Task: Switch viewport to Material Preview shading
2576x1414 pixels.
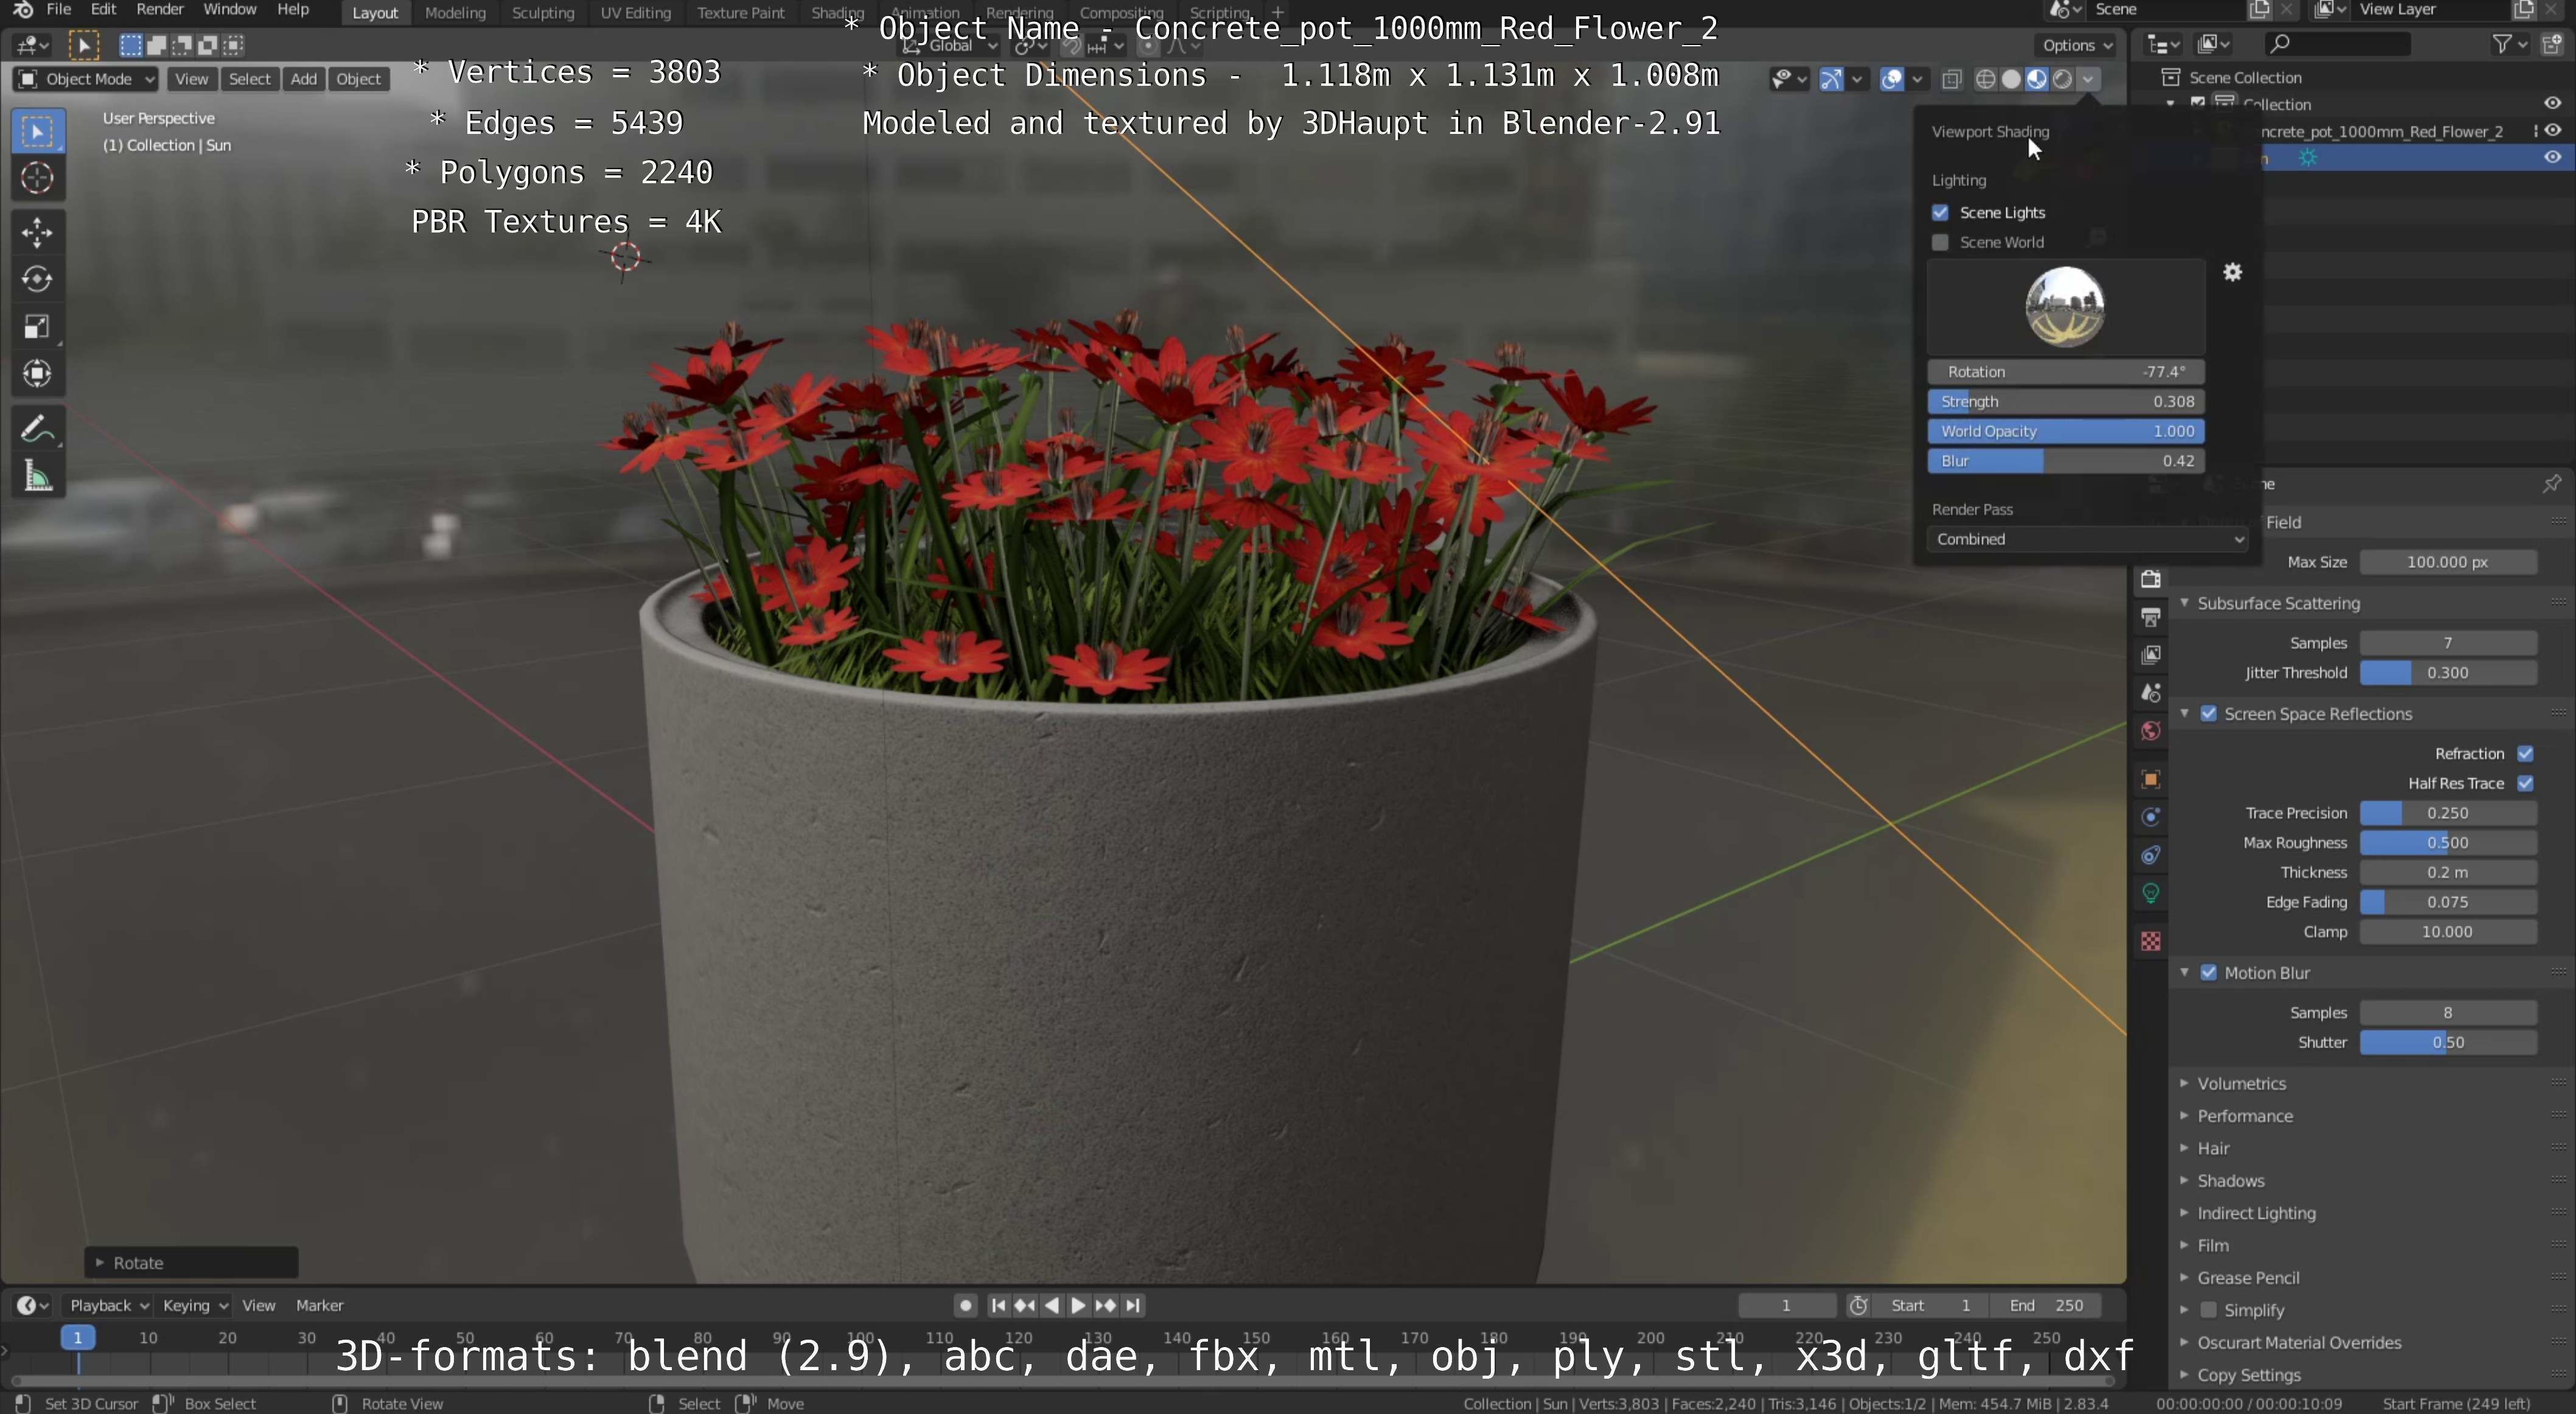Action: pos(2037,79)
